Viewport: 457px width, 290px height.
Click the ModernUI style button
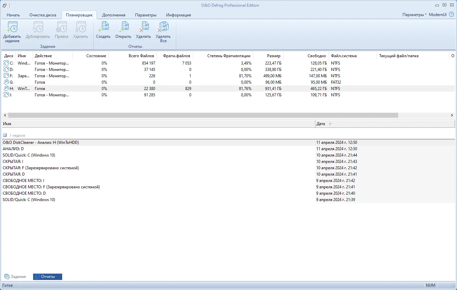(x=438, y=15)
